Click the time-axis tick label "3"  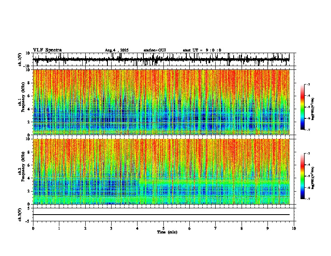pos(111,228)
